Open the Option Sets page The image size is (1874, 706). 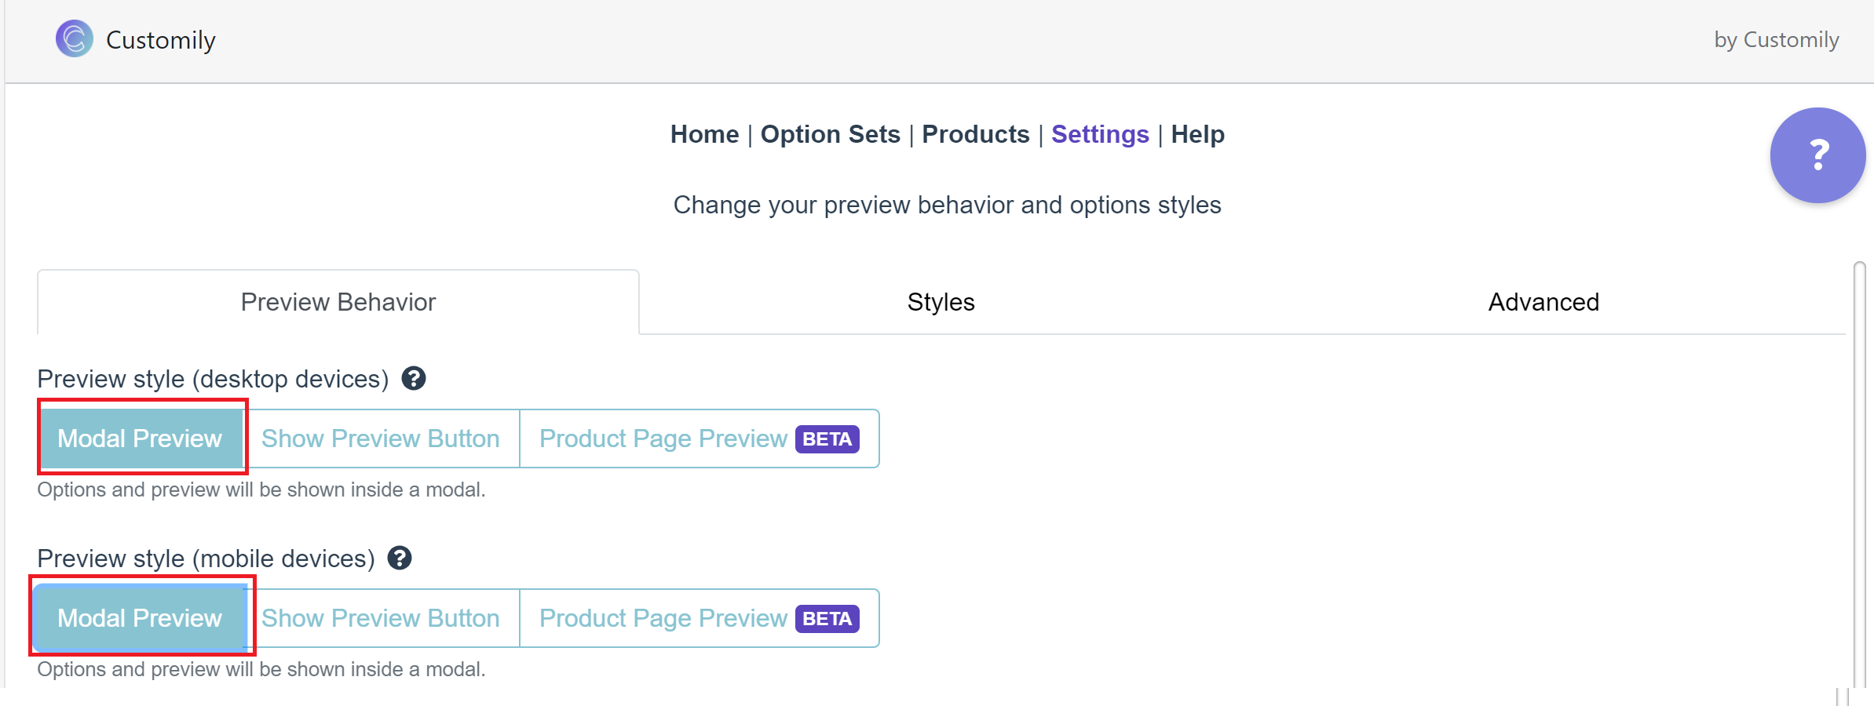pyautogui.click(x=830, y=134)
